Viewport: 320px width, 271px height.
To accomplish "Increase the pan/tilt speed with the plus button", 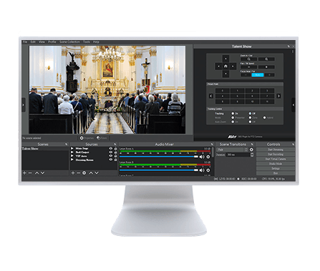I will coord(266,67).
